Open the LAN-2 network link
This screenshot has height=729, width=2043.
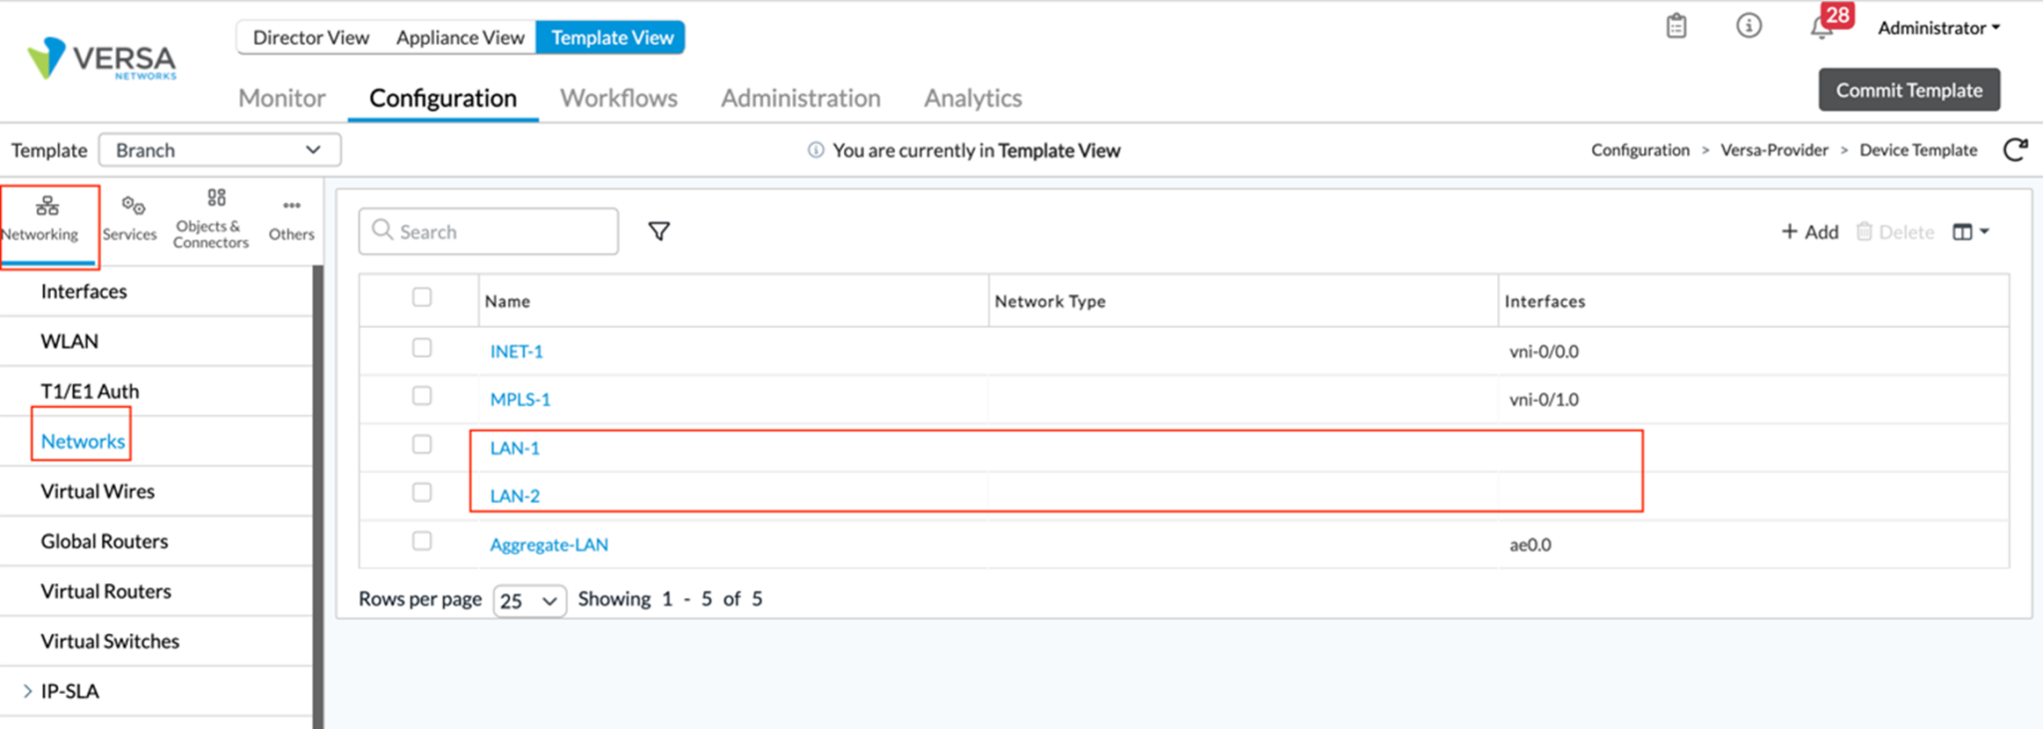click(x=514, y=495)
